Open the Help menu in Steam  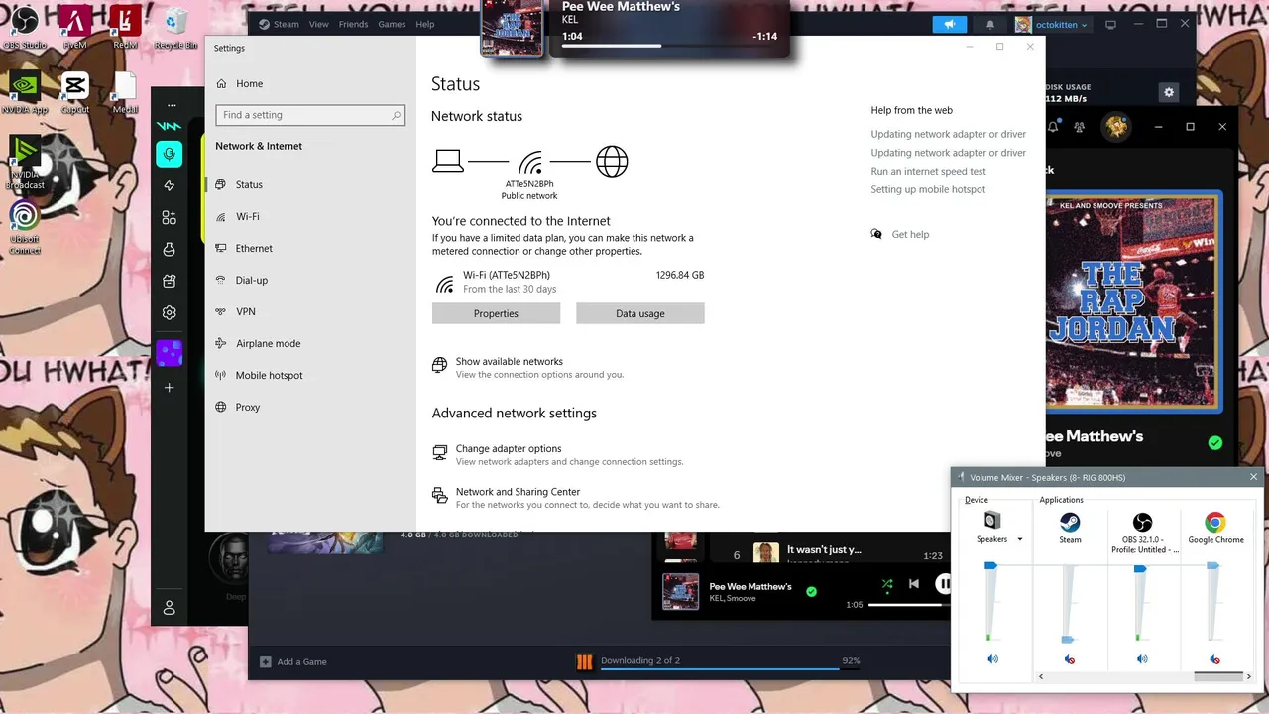point(425,24)
